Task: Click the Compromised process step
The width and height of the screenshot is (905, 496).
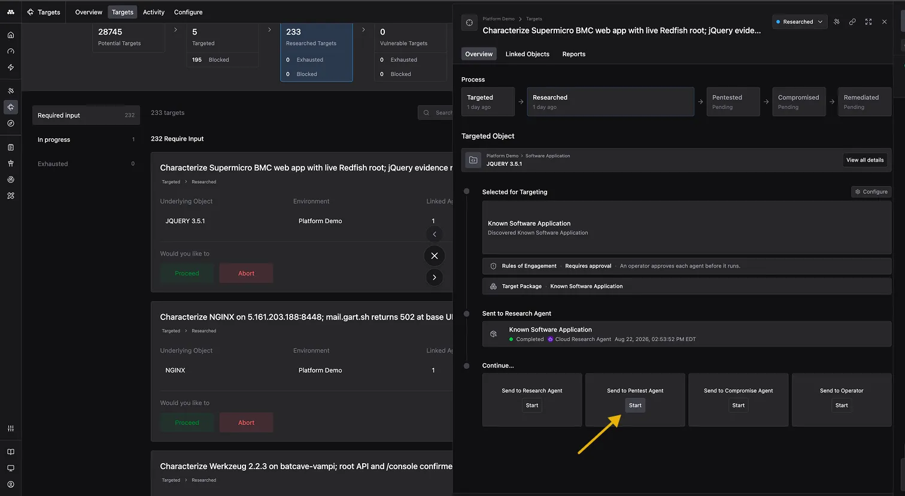Action: [x=798, y=102]
